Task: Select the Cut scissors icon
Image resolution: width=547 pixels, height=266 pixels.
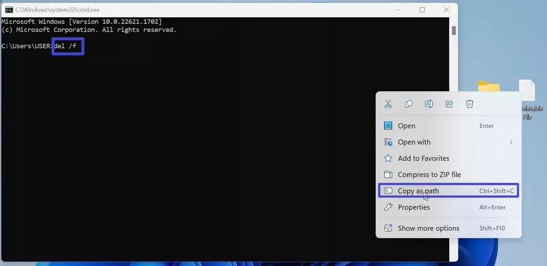Action: [x=388, y=104]
